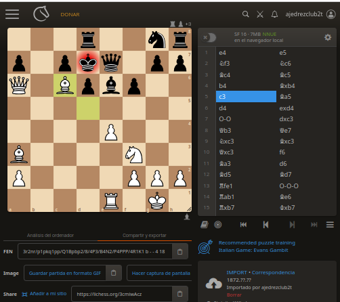Toggle the Stockfish local engine switch
Viewport: 340px width, 302px height.
[209, 37]
